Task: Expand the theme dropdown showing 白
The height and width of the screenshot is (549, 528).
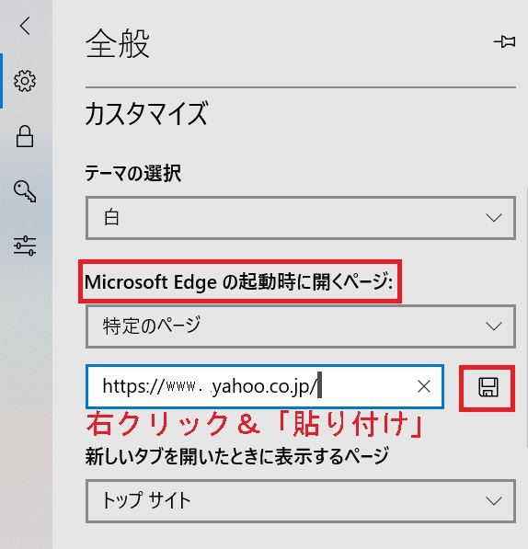Action: pyautogui.click(x=301, y=218)
